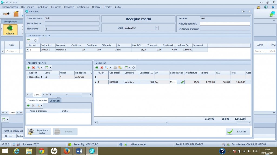Delete the Detalii NIR line with red X
Screen dimensions: 277x155
102,68
